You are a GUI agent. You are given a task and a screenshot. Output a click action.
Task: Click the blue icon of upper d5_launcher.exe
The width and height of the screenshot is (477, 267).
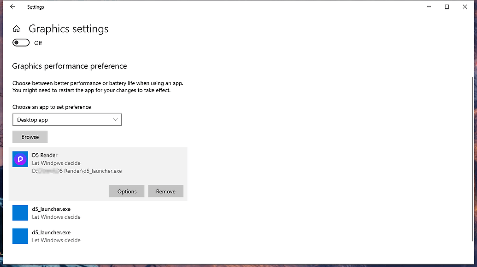(20, 213)
